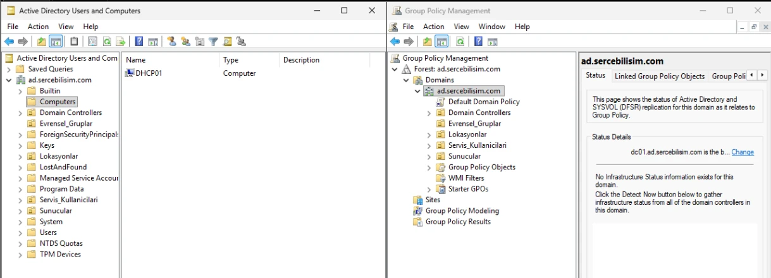Open Filter Options funnel icon
Viewport: 771px width, 278px height.
click(x=213, y=42)
